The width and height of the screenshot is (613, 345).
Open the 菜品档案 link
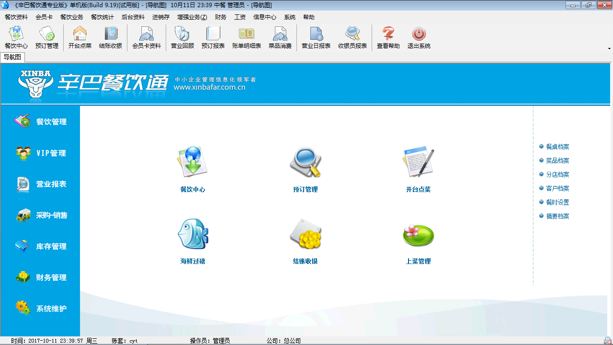pyautogui.click(x=557, y=161)
